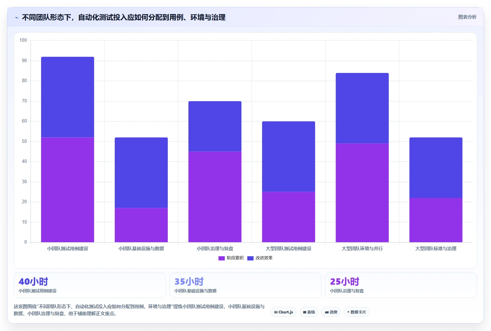Screen dimensions: 491x331
Task: Click the x-axis label 小团队治理与复盘
Action: point(215,249)
